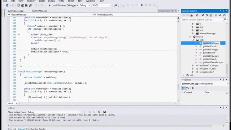Image resolution: width=231 pixels, height=130 pixels.
Task: Open the Show output from dropdown
Action: (x=54, y=112)
